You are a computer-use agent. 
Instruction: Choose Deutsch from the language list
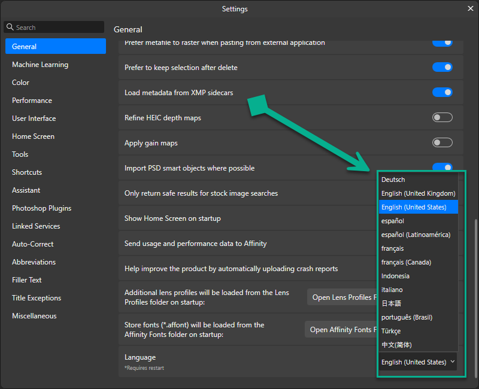click(393, 180)
